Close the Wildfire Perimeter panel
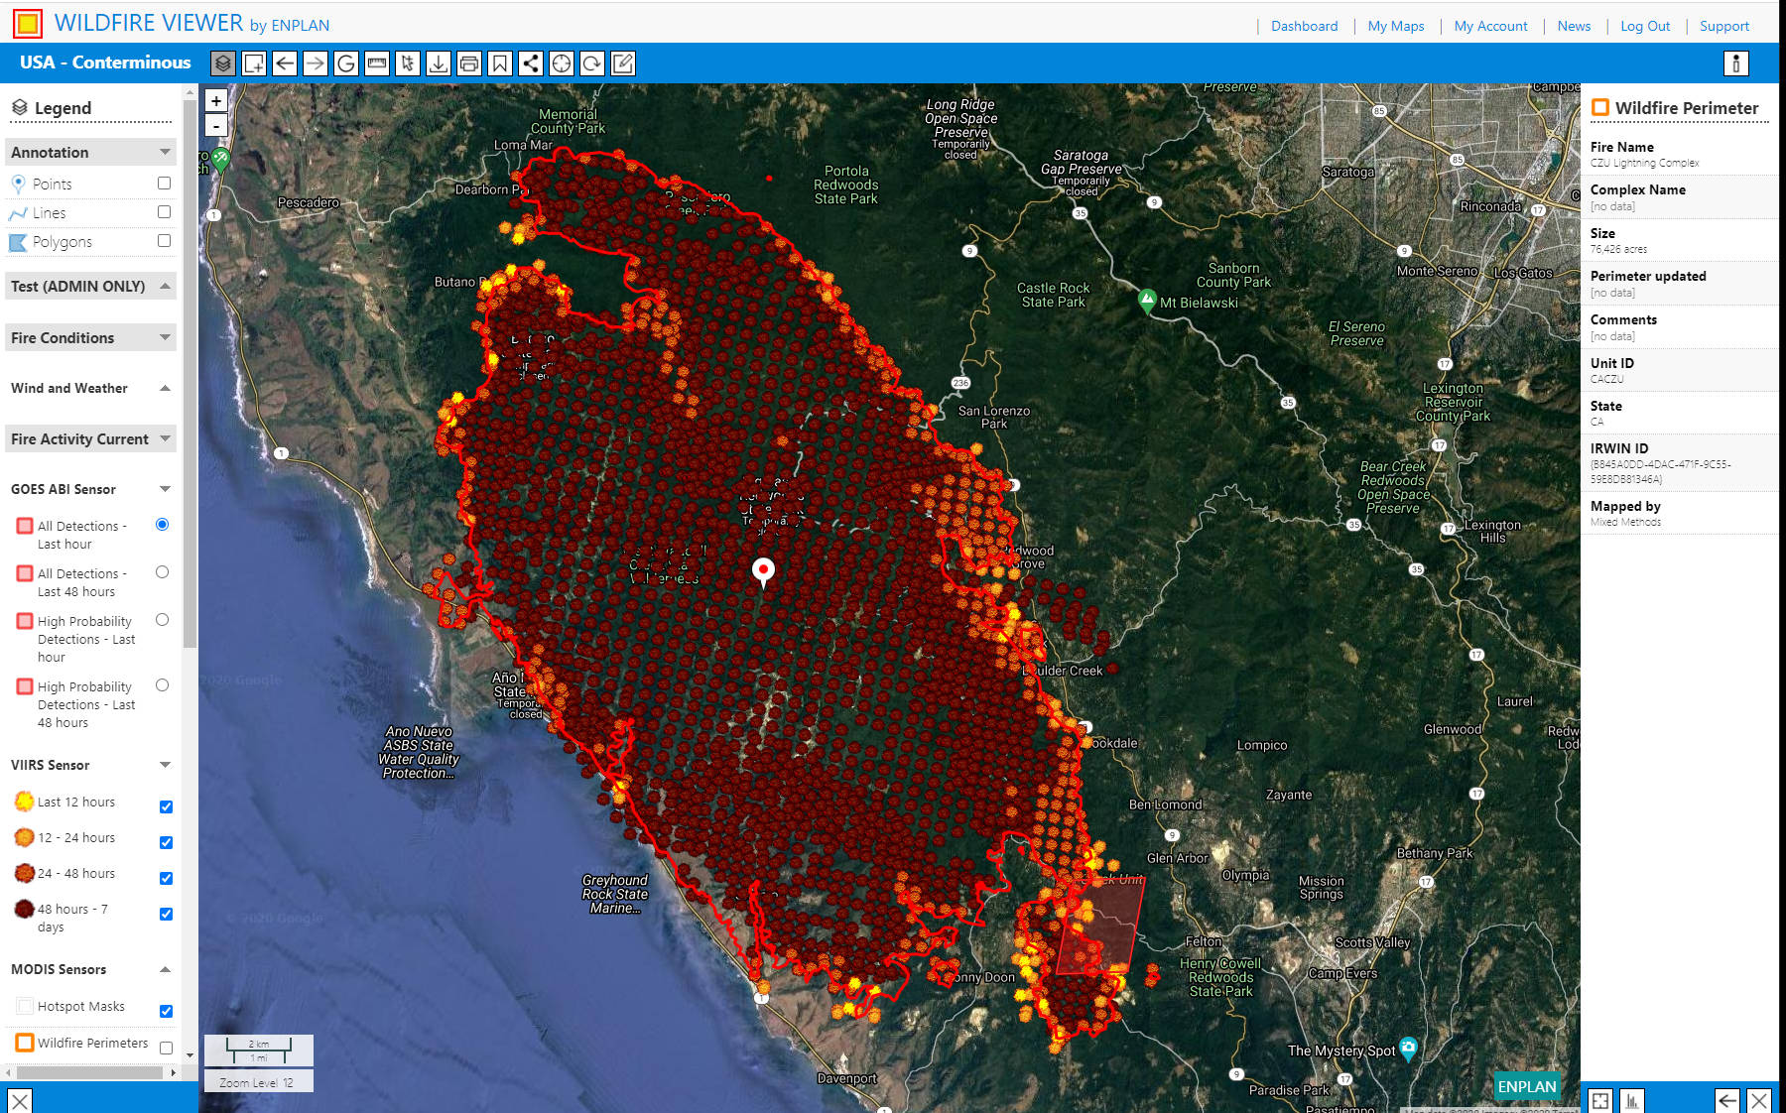Screen dimensions: 1786x1113 [x=1759, y=1100]
